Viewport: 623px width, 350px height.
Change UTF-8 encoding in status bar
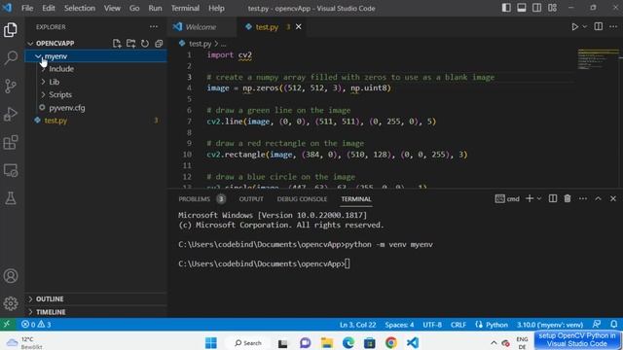[x=432, y=325]
